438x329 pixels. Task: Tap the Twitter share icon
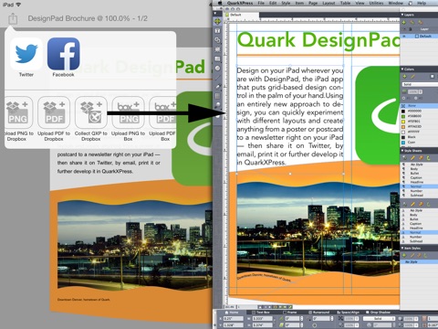pyautogui.click(x=26, y=54)
